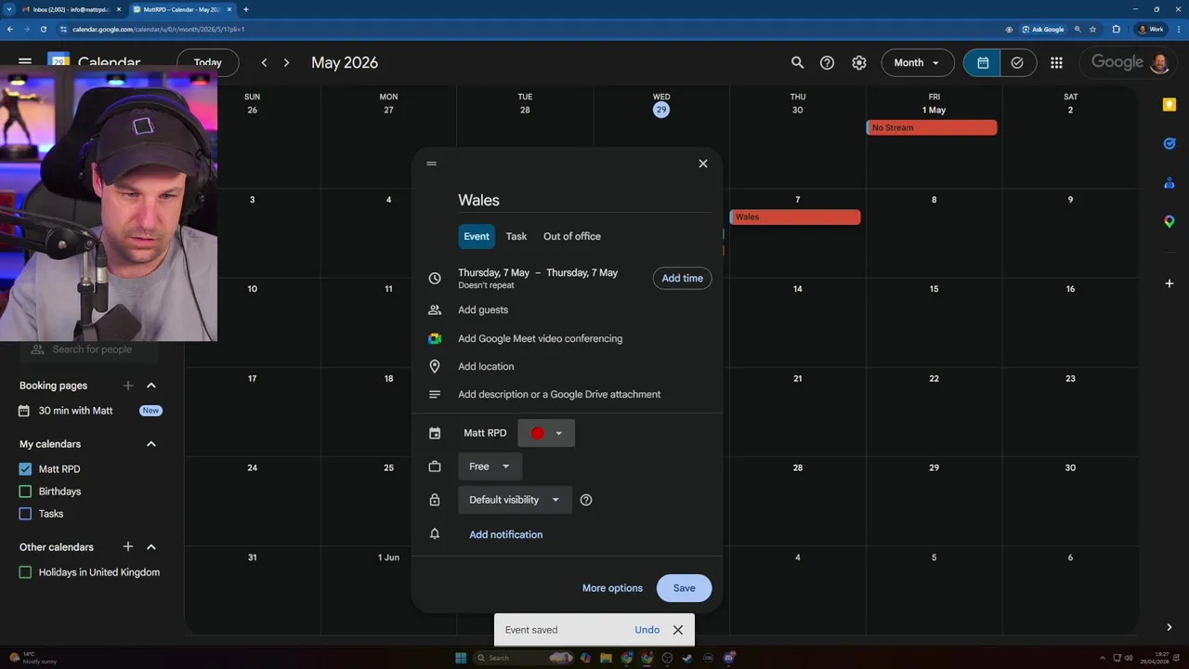The image size is (1189, 669).
Task: Close the event creation dialog
Action: pyautogui.click(x=703, y=164)
